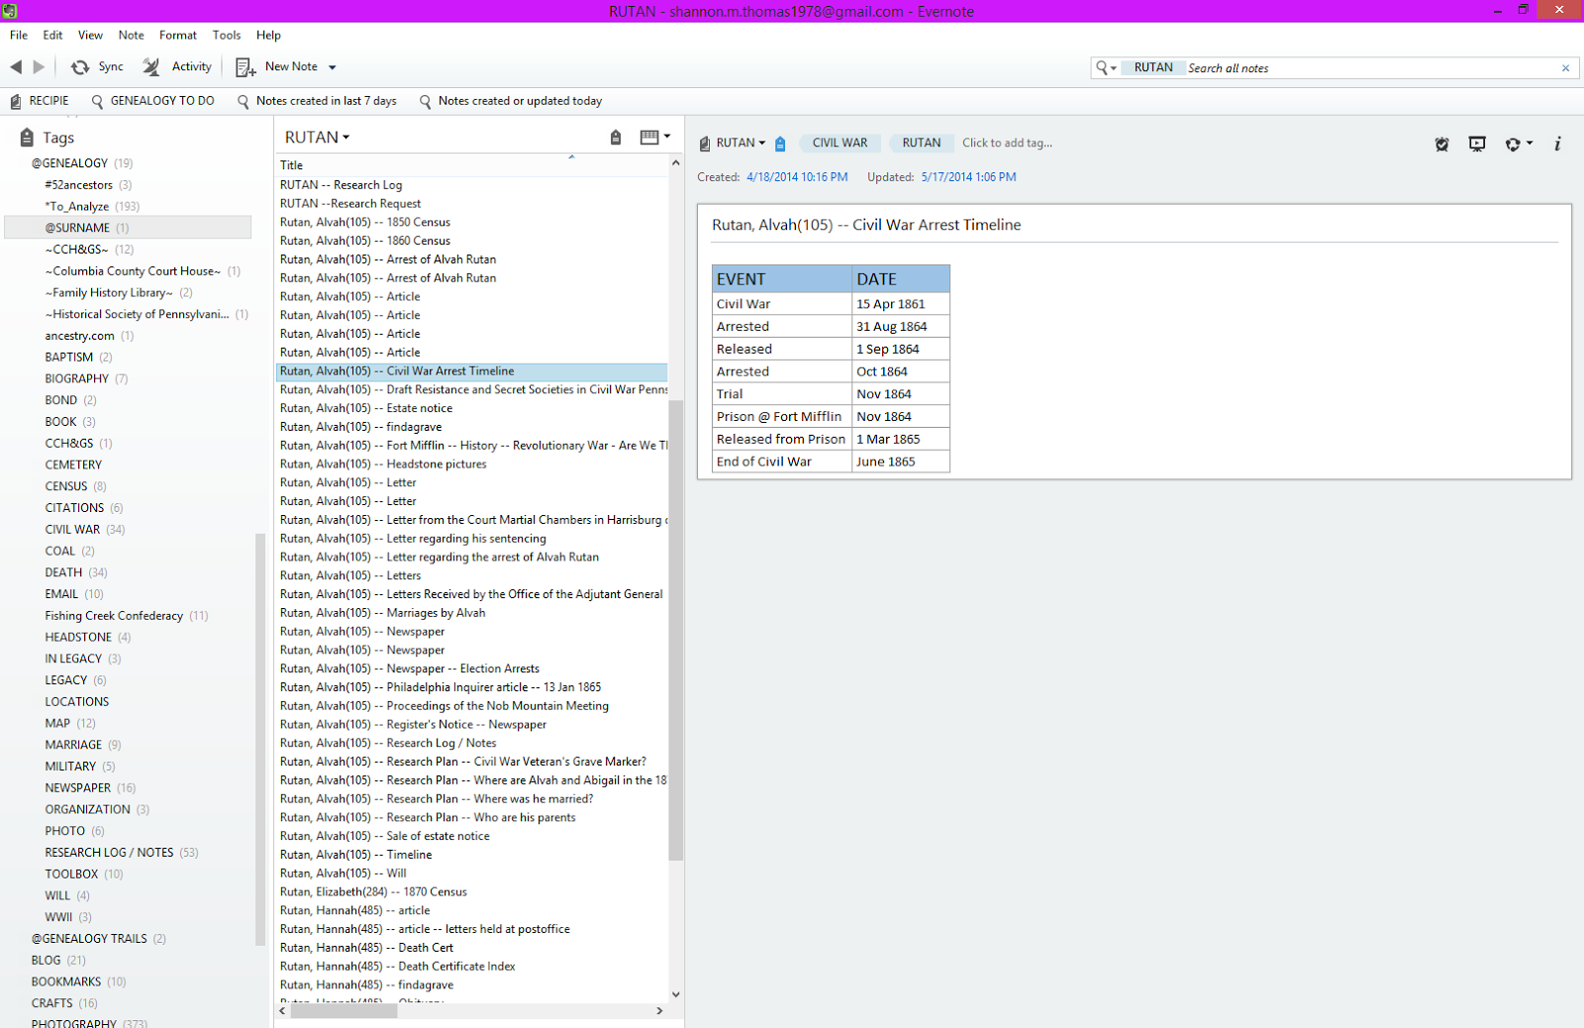This screenshot has width=1584, height=1028.
Task: Set a reminder with the alarm clock icon
Action: coord(1441,144)
